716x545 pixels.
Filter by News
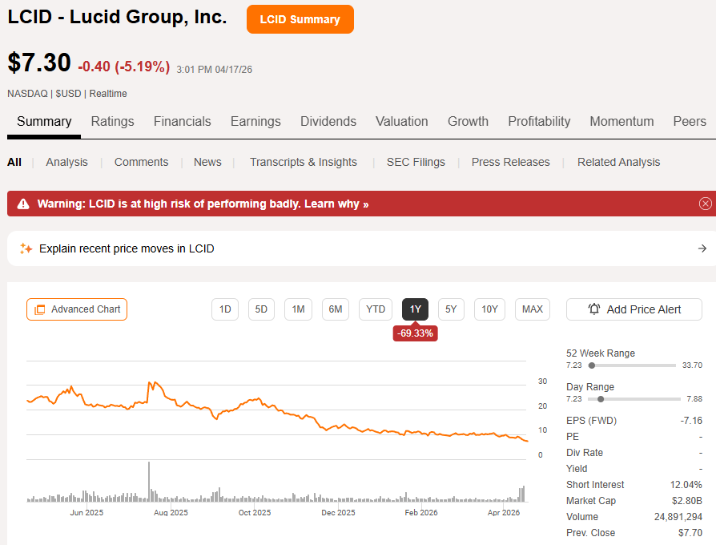(207, 162)
